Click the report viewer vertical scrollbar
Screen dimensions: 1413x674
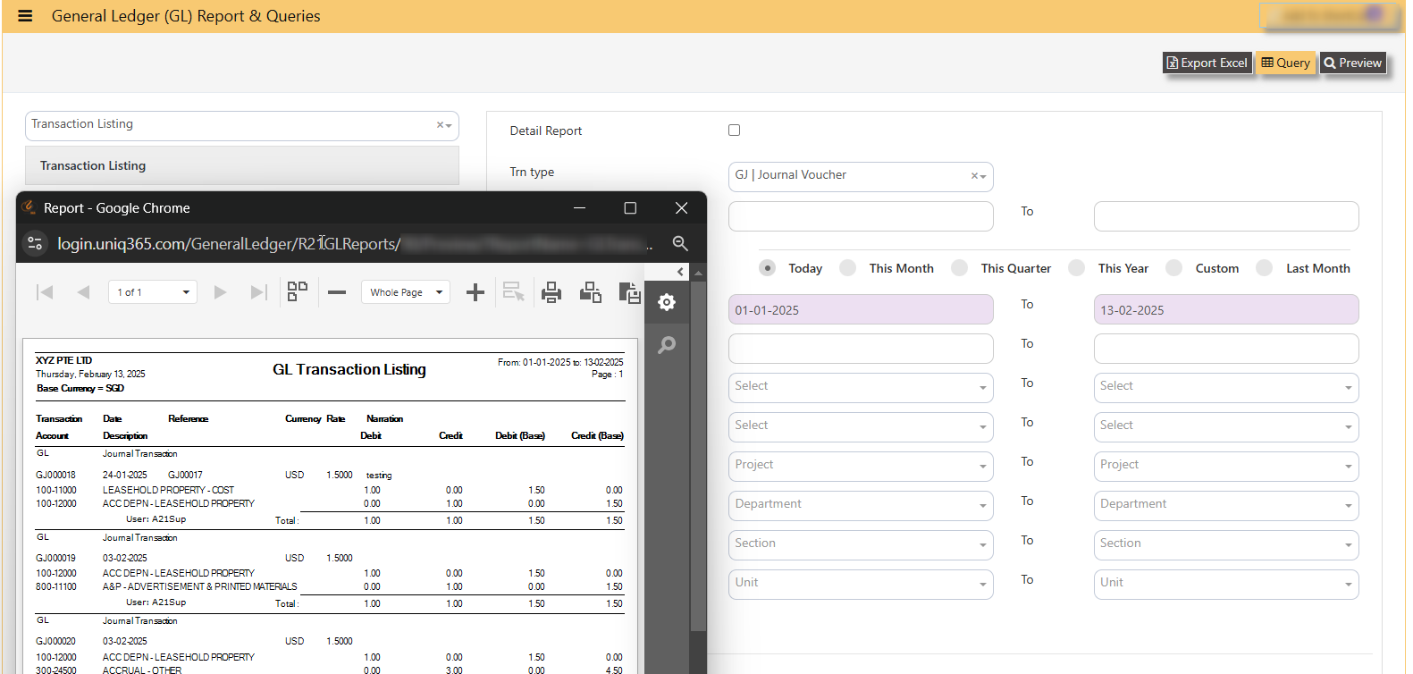tap(699, 456)
